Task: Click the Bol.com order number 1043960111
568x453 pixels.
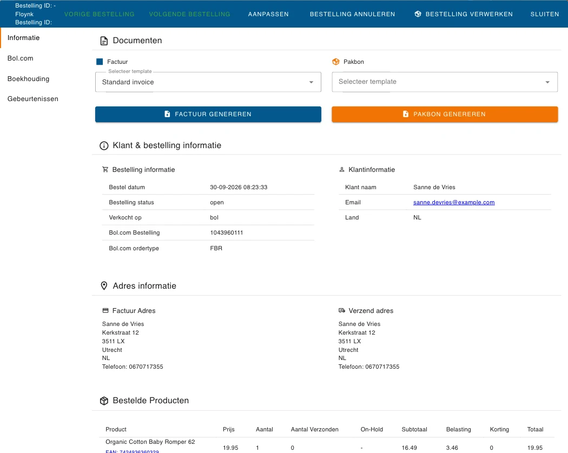Action: pos(227,232)
